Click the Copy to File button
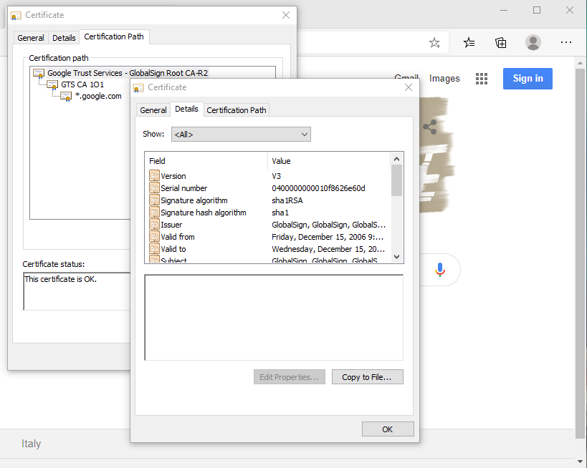Viewport: 587px width, 468px height. coord(367,377)
